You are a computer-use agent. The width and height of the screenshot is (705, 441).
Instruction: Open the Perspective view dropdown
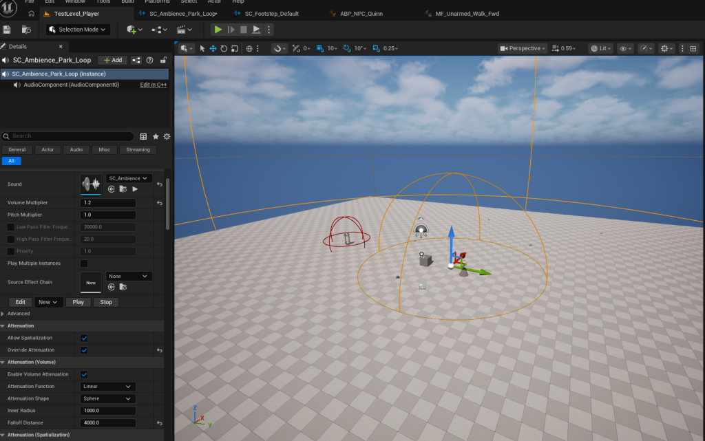(523, 48)
